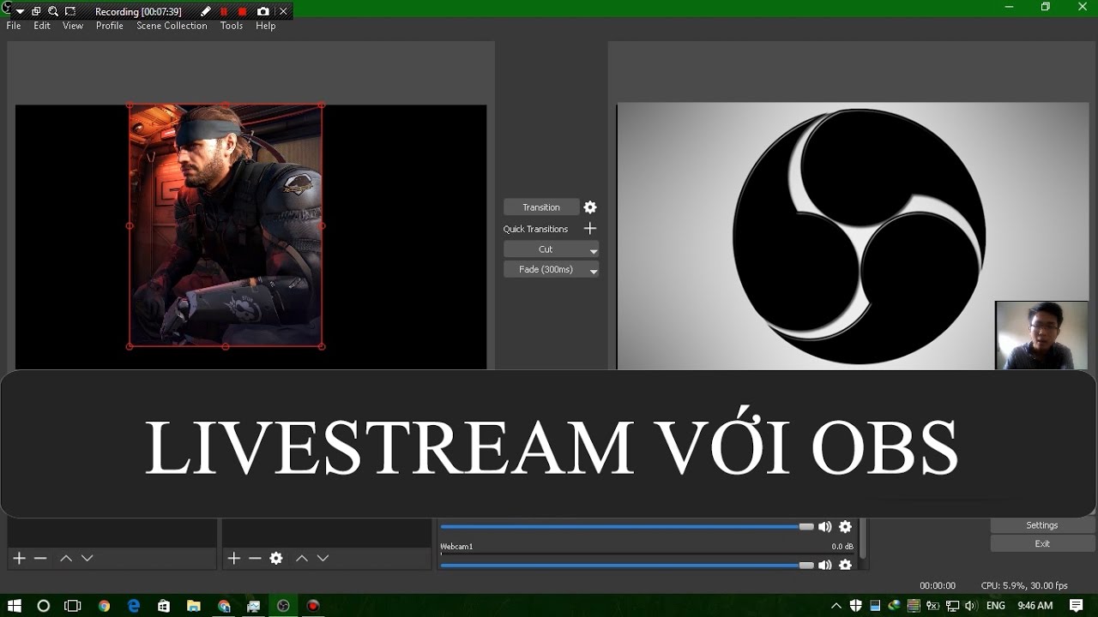Open the Transition settings gear icon

tap(589, 207)
